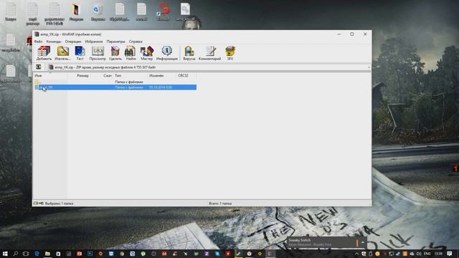The width and height of the screenshot is (459, 258).
Task: Click the Найти (Find) binoculars icon
Action: [131, 53]
